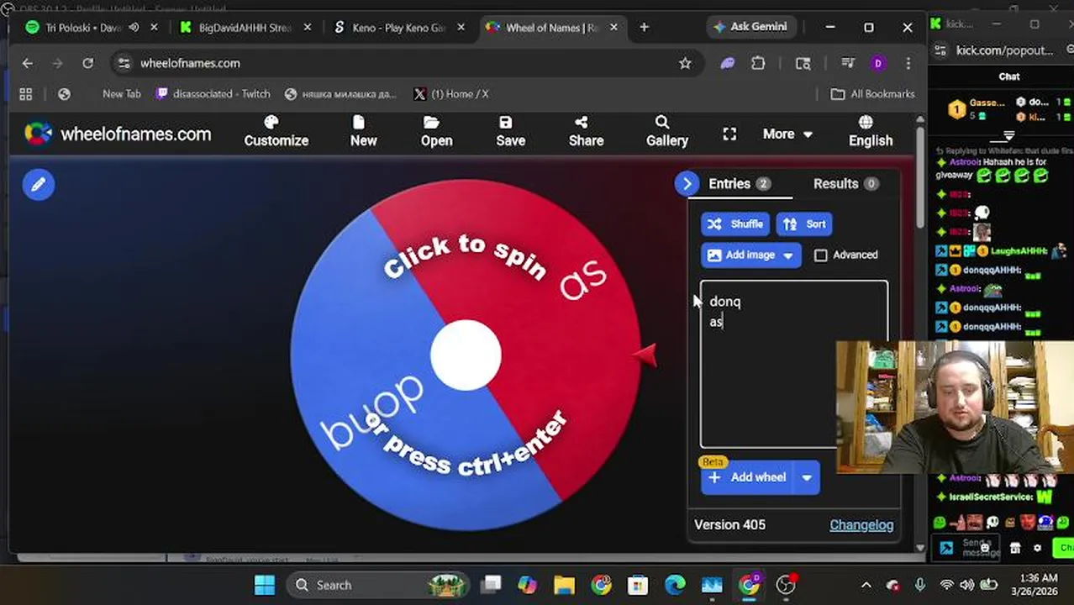
Task: Open Microsoft Edge from the taskbar
Action: [675, 585]
